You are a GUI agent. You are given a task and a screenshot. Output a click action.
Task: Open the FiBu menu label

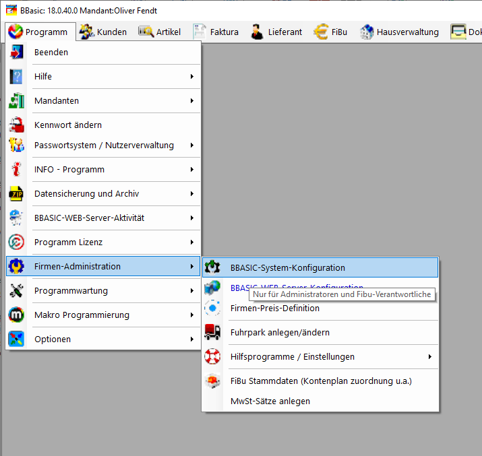339,32
